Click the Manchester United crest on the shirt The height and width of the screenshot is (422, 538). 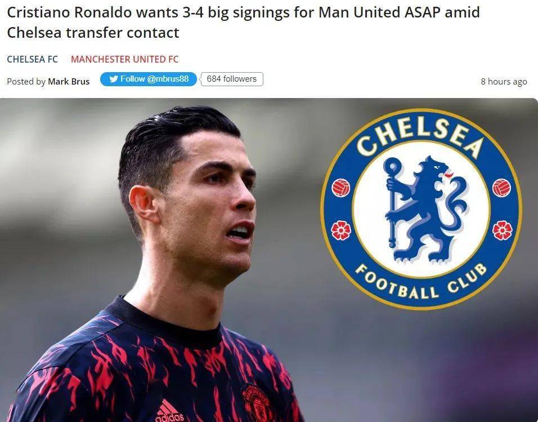point(256,403)
